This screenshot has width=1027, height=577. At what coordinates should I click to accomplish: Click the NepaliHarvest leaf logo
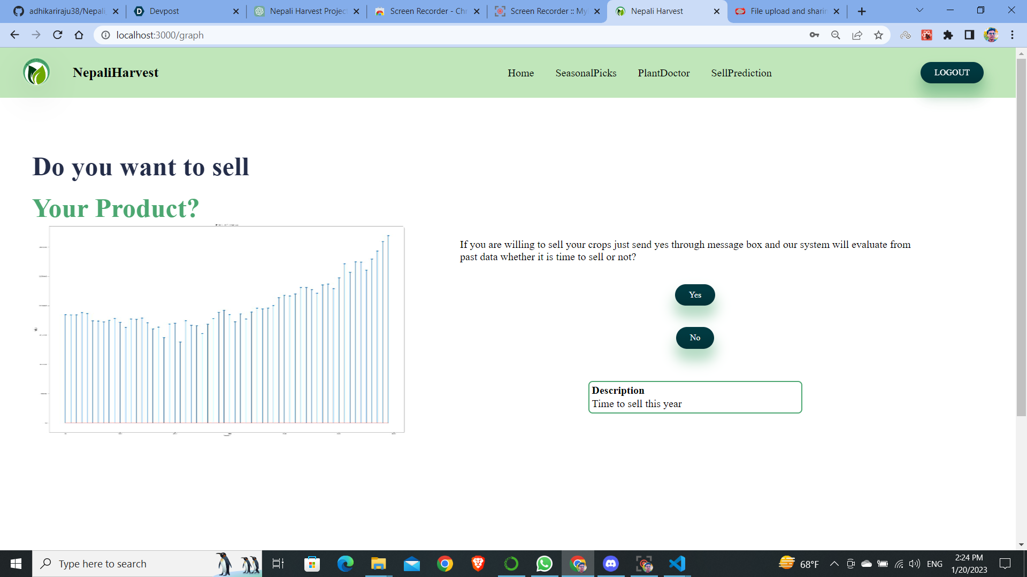36,72
